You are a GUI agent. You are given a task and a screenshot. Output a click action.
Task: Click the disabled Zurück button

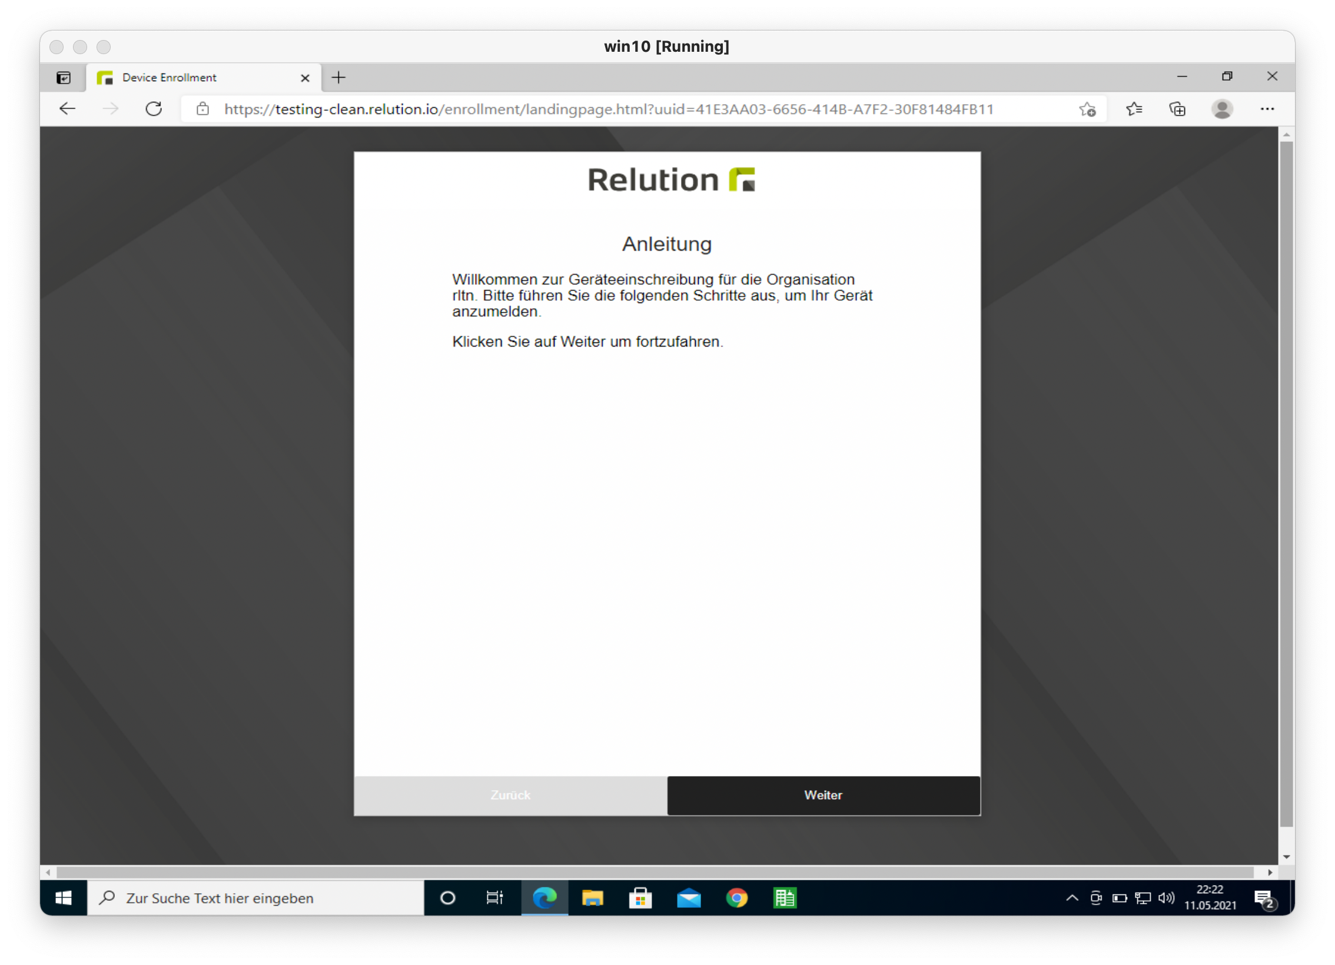(x=510, y=795)
